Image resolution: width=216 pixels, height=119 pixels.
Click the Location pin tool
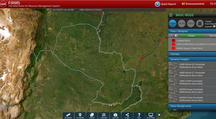point(80,115)
